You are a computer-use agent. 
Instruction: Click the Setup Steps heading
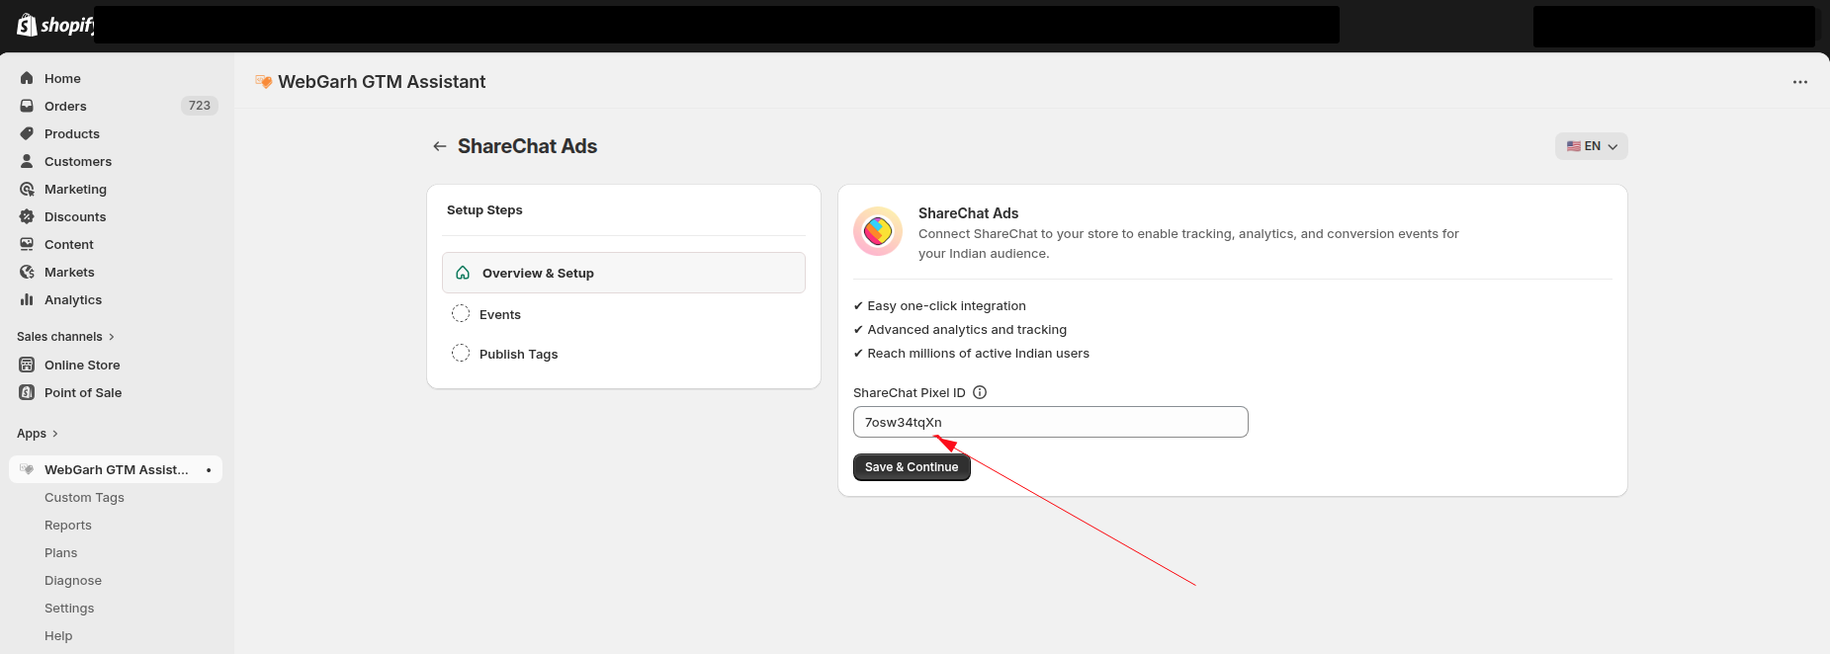tap(484, 210)
